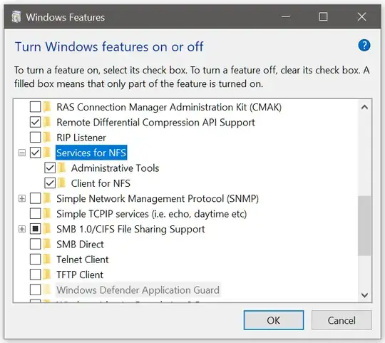Select Windows Defender Application Guard label
This screenshot has width=385, height=343.
[138, 290]
